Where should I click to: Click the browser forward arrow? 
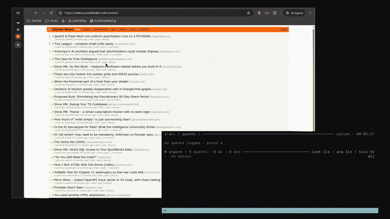(x=43, y=13)
